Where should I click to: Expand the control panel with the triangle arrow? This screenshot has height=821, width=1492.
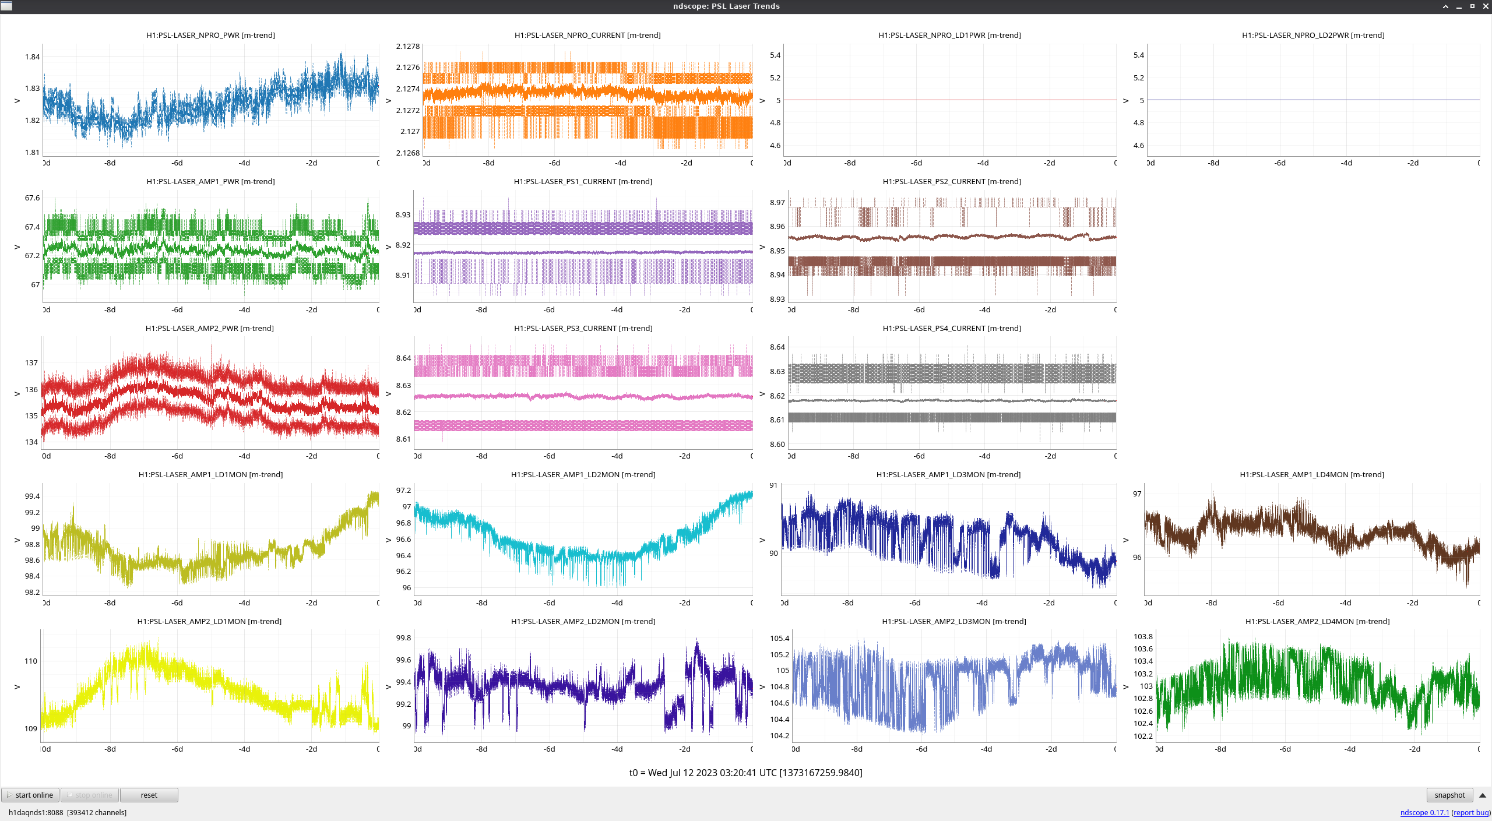[x=1483, y=795]
